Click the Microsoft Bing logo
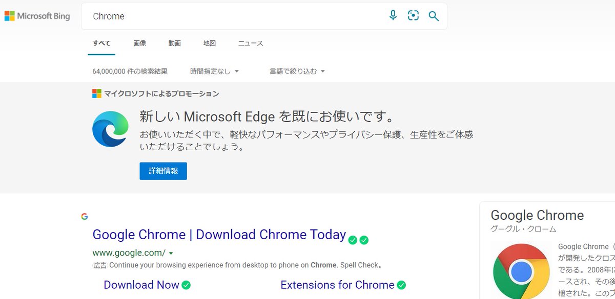The height and width of the screenshot is (299, 615). [x=37, y=16]
